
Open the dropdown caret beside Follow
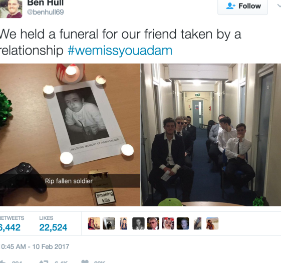[278, 6]
